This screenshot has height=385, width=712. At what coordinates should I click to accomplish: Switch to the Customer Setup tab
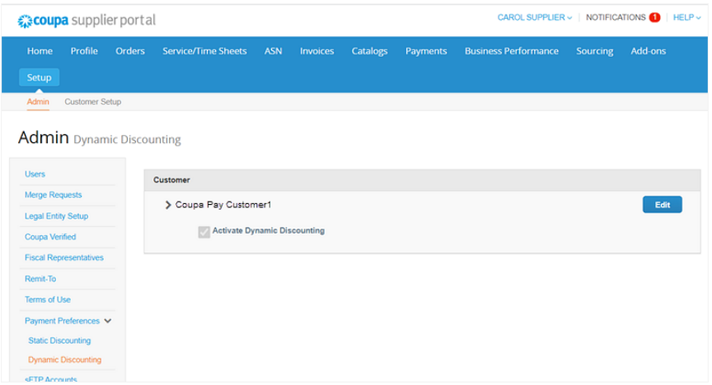click(x=92, y=101)
